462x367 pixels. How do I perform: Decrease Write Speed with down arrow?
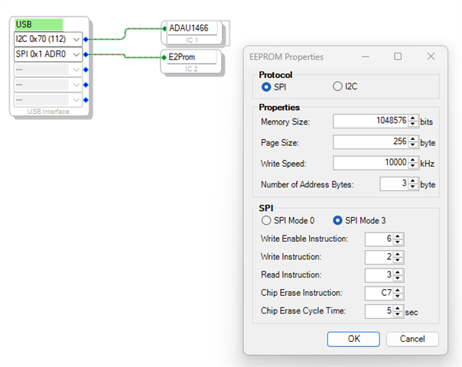(x=413, y=166)
